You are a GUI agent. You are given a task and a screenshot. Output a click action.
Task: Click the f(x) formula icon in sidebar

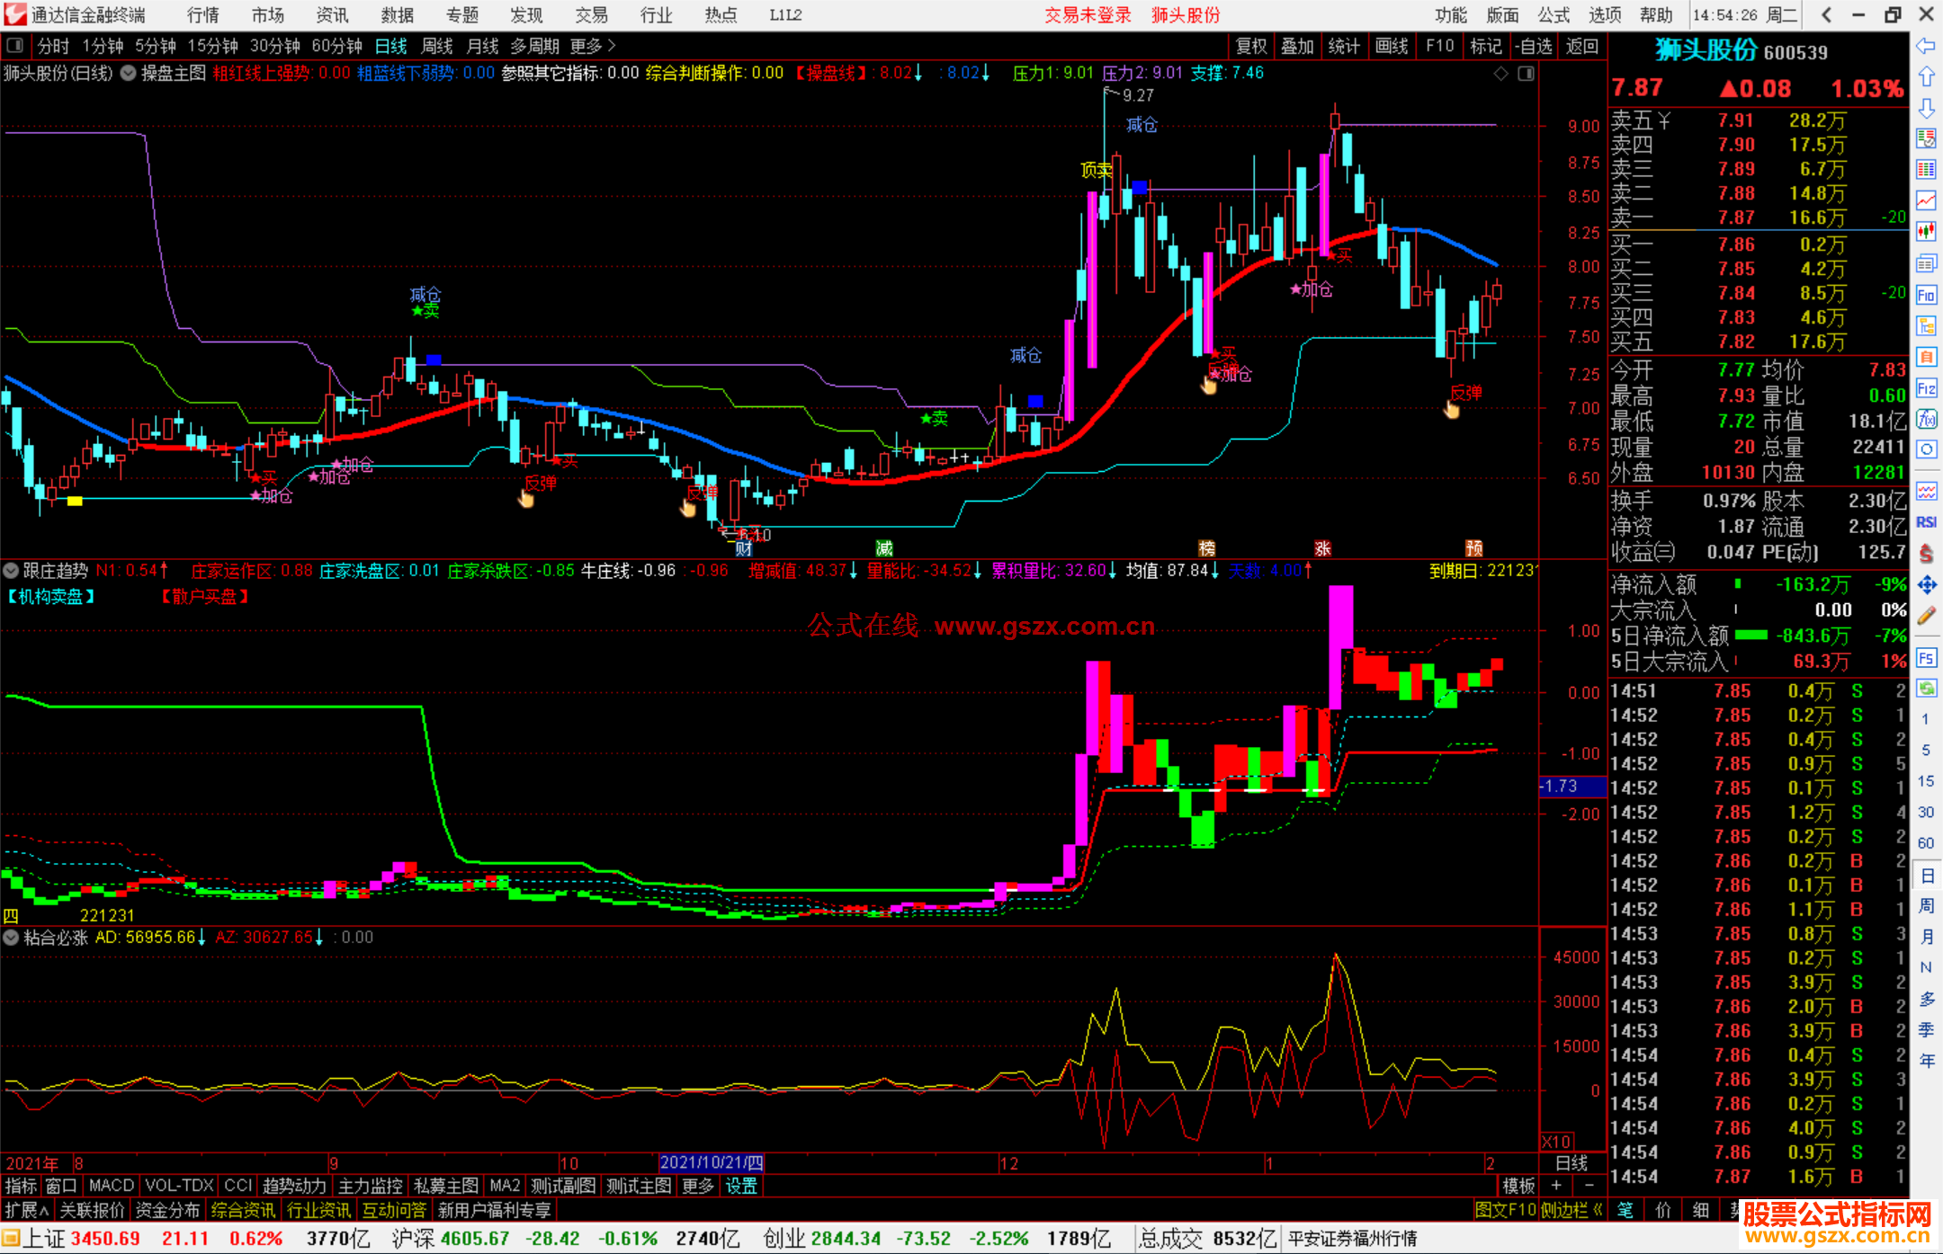pyautogui.click(x=1926, y=419)
